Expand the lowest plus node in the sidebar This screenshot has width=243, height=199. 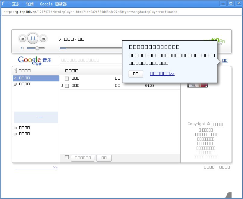point(15,134)
